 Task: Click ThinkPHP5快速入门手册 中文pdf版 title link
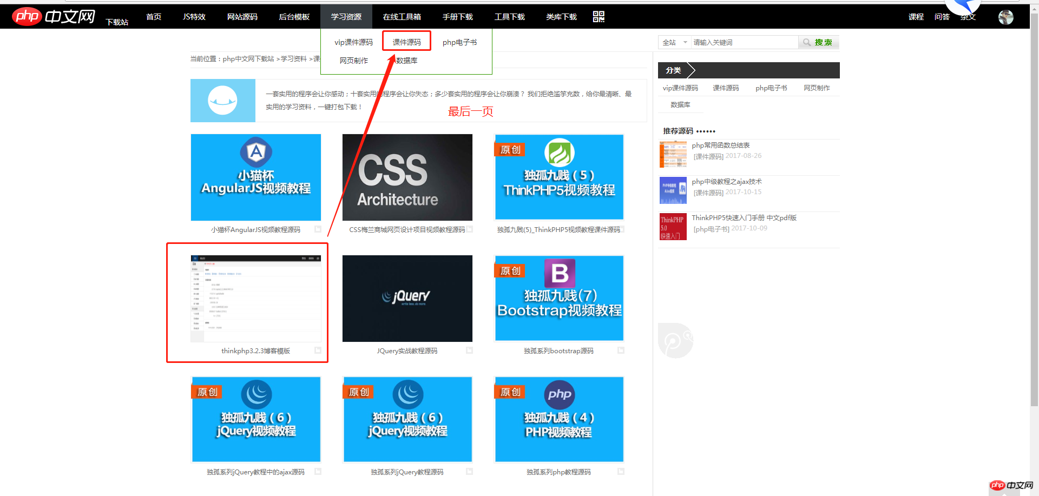pyautogui.click(x=744, y=218)
